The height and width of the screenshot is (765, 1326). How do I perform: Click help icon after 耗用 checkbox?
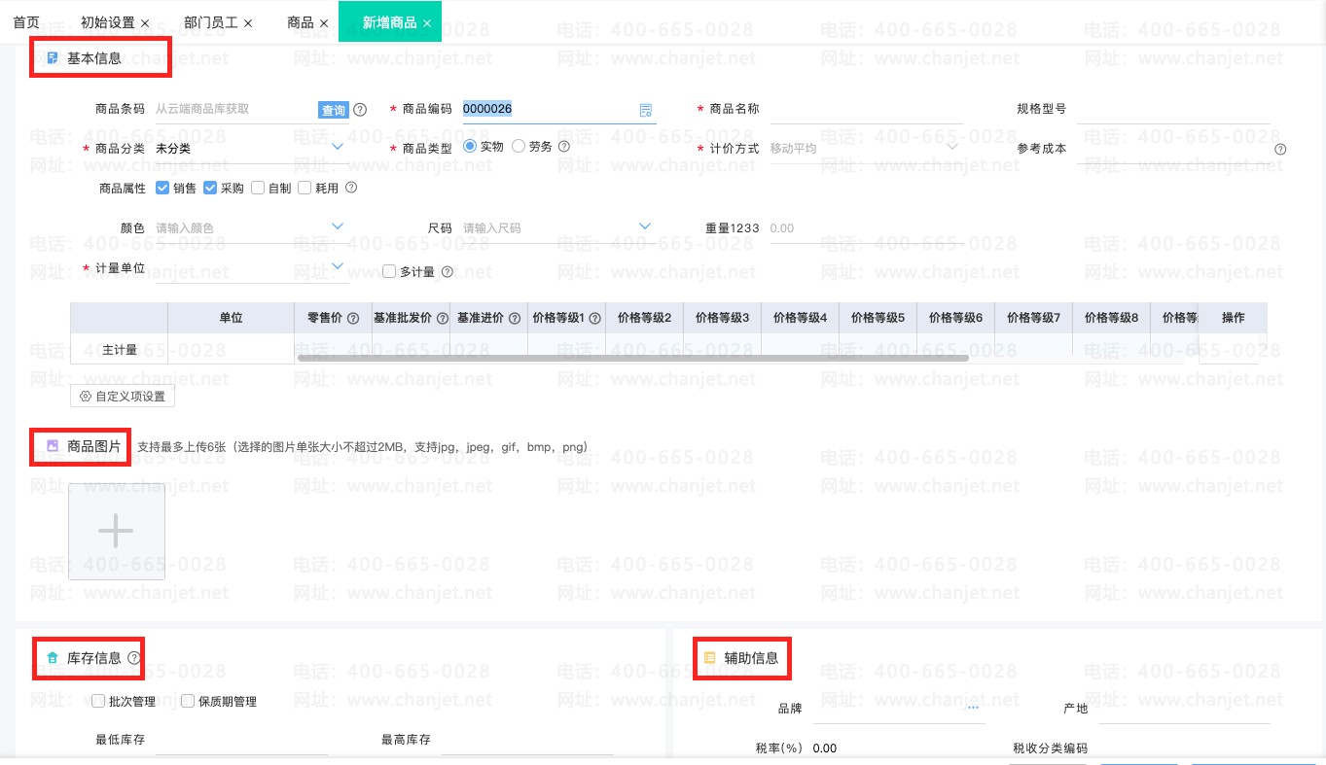pos(351,188)
